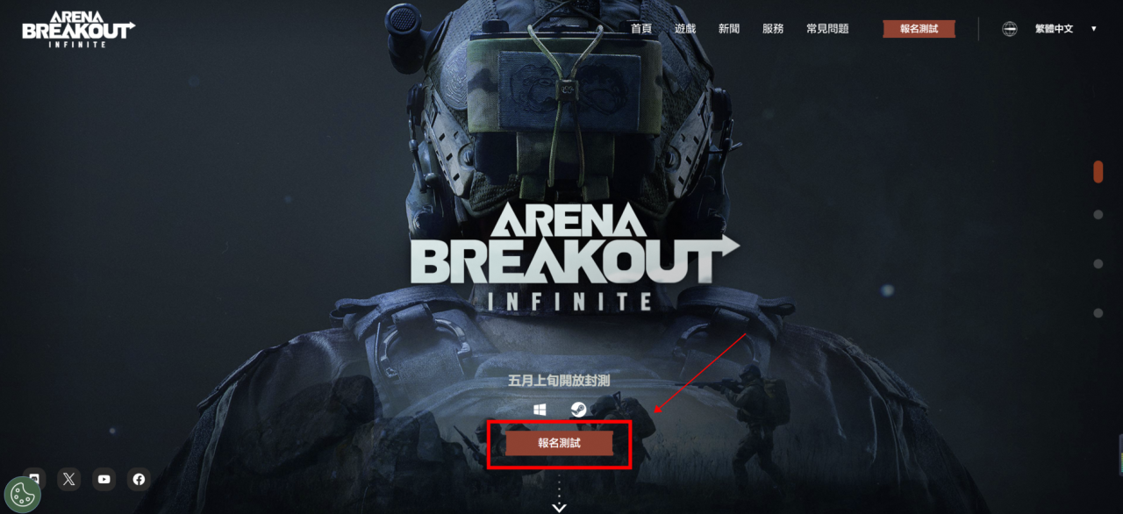Open the 新聞 menu item
Viewport: 1123px width, 514px height.
729,29
